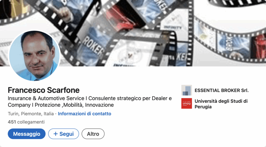Open the ESSENTIAL BROKER Srl. company name
The height and width of the screenshot is (147, 266).
(x=222, y=90)
